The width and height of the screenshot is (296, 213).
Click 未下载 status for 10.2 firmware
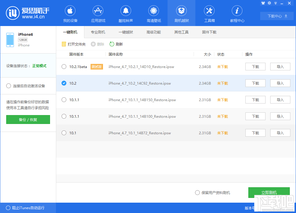223,83
